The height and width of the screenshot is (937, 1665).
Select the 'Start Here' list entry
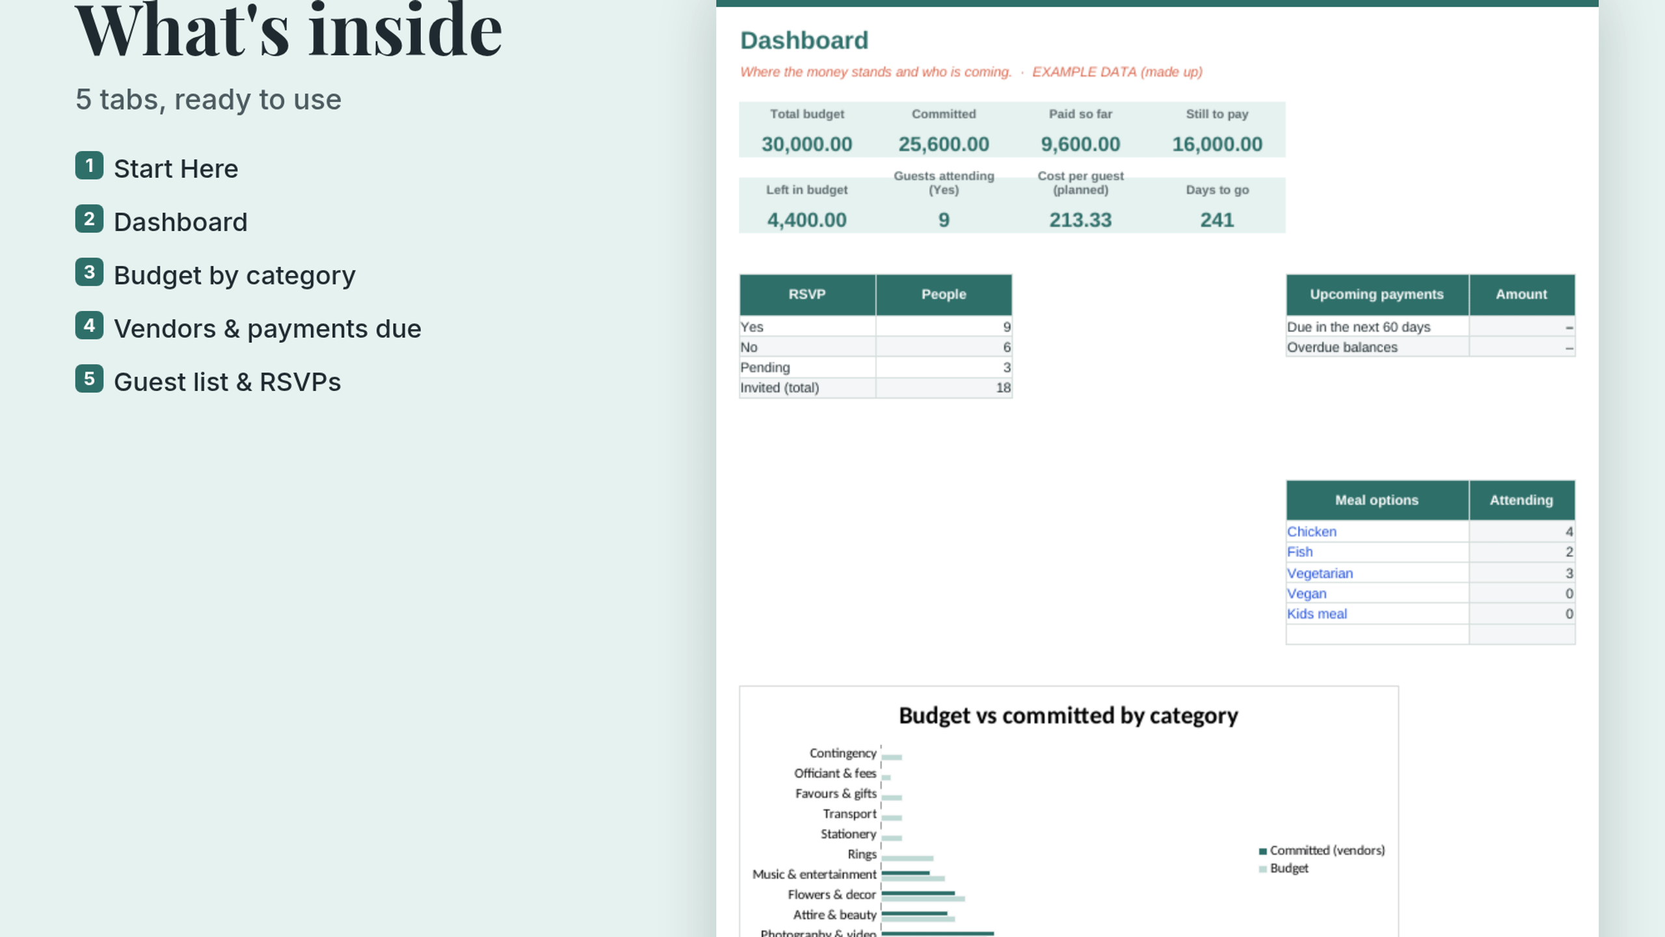point(176,169)
